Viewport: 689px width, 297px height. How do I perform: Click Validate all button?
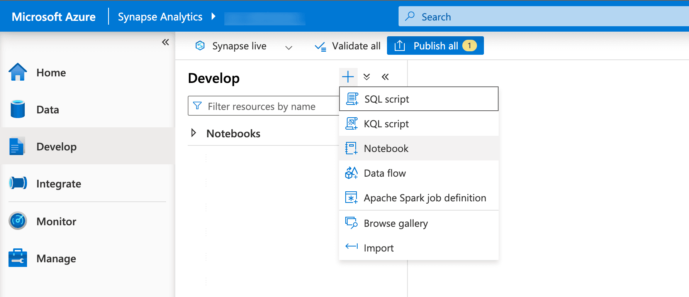(348, 46)
